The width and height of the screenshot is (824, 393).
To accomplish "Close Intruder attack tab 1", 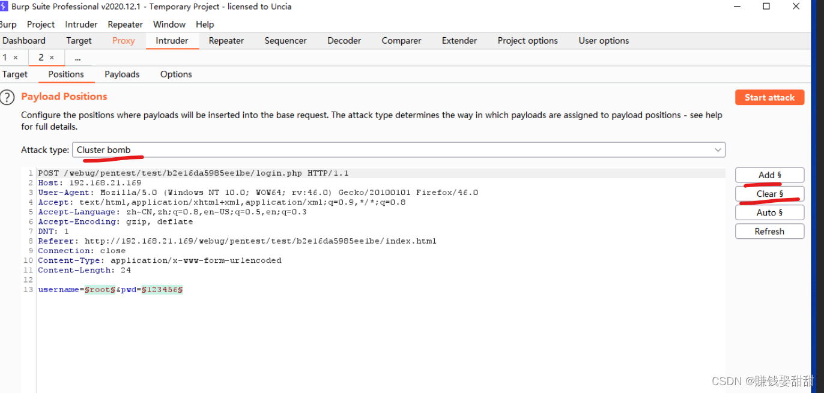I will [x=16, y=58].
